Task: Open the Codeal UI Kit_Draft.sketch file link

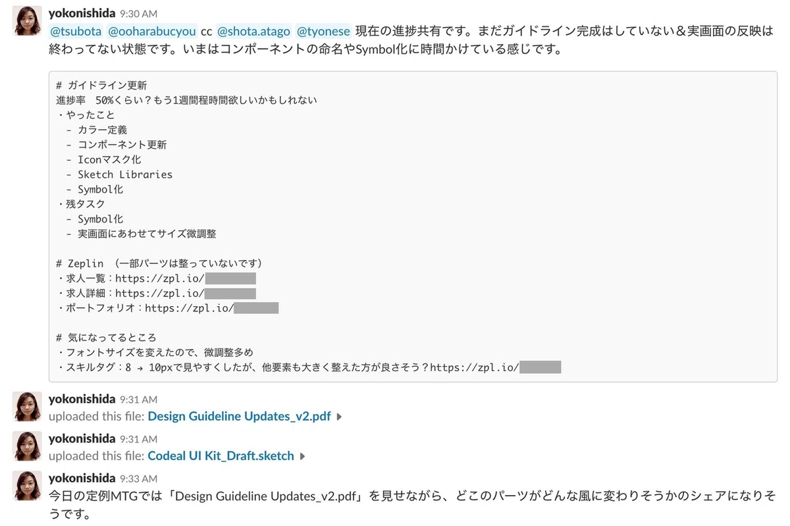Action: (x=221, y=456)
